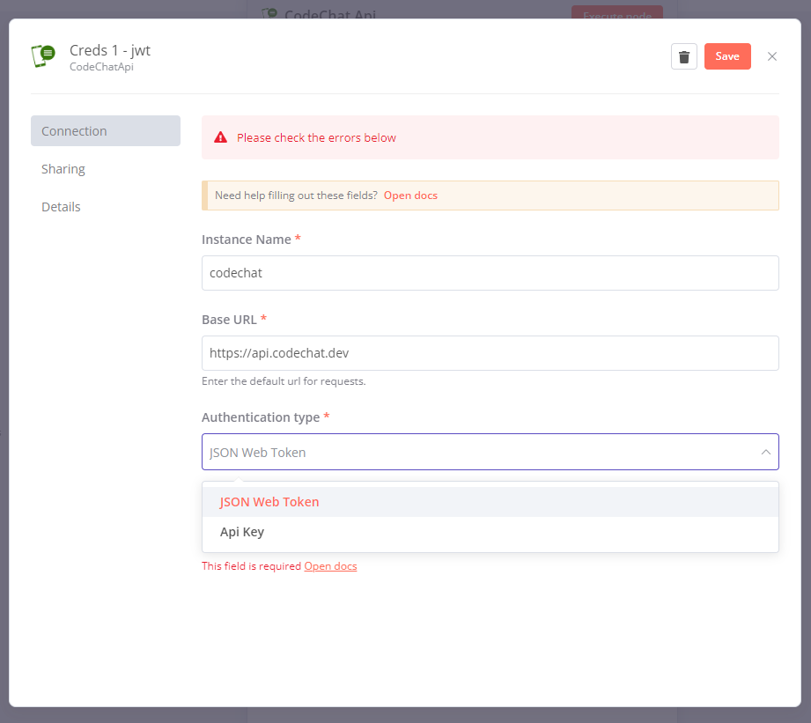Click the Instance Name input containing codechat
This screenshot has width=811, height=723.
pyautogui.click(x=490, y=273)
